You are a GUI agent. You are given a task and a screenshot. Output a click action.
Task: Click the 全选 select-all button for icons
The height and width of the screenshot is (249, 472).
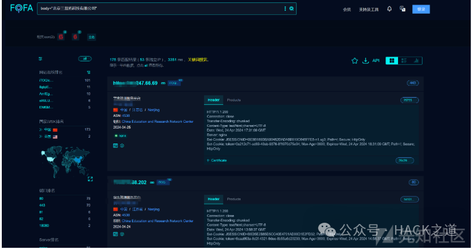click(x=91, y=37)
